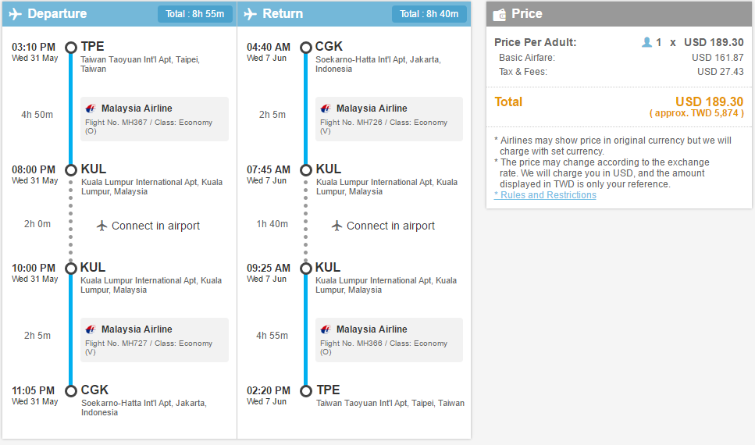Select the Return panel header
The image size is (755, 445).
click(354, 14)
